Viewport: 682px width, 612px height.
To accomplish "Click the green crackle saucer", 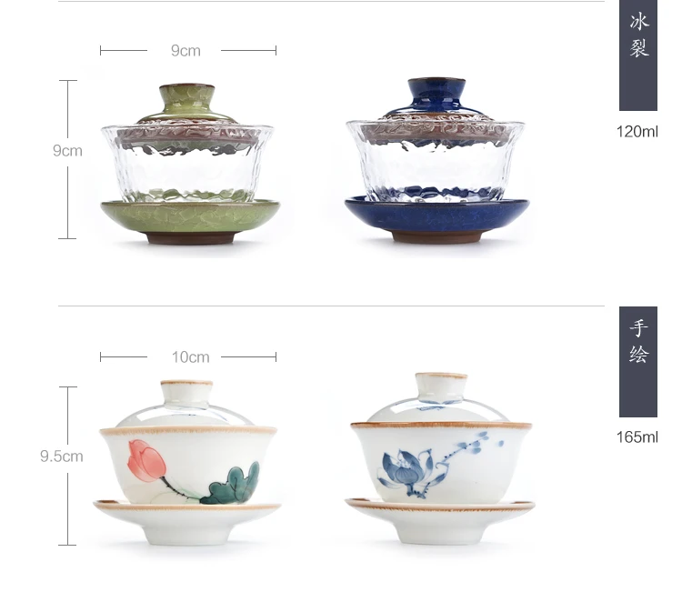I will coord(190,221).
